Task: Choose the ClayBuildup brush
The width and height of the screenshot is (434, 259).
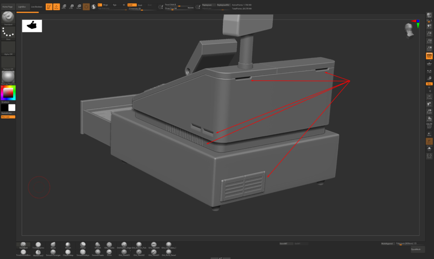Action: click(x=68, y=253)
